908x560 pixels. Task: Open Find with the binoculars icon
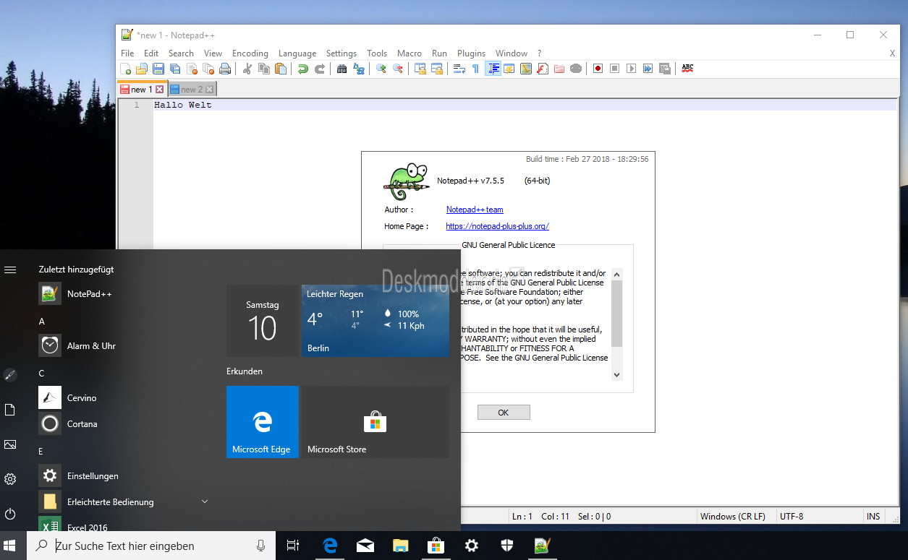342,69
